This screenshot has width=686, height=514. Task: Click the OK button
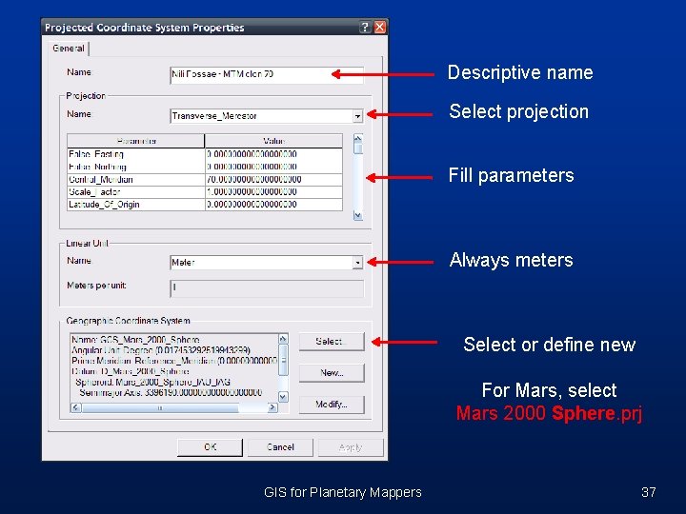pos(210,447)
